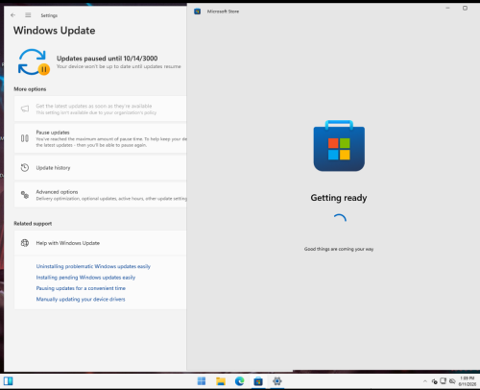Open the Update history page
The height and width of the screenshot is (390, 480).
pos(101,167)
